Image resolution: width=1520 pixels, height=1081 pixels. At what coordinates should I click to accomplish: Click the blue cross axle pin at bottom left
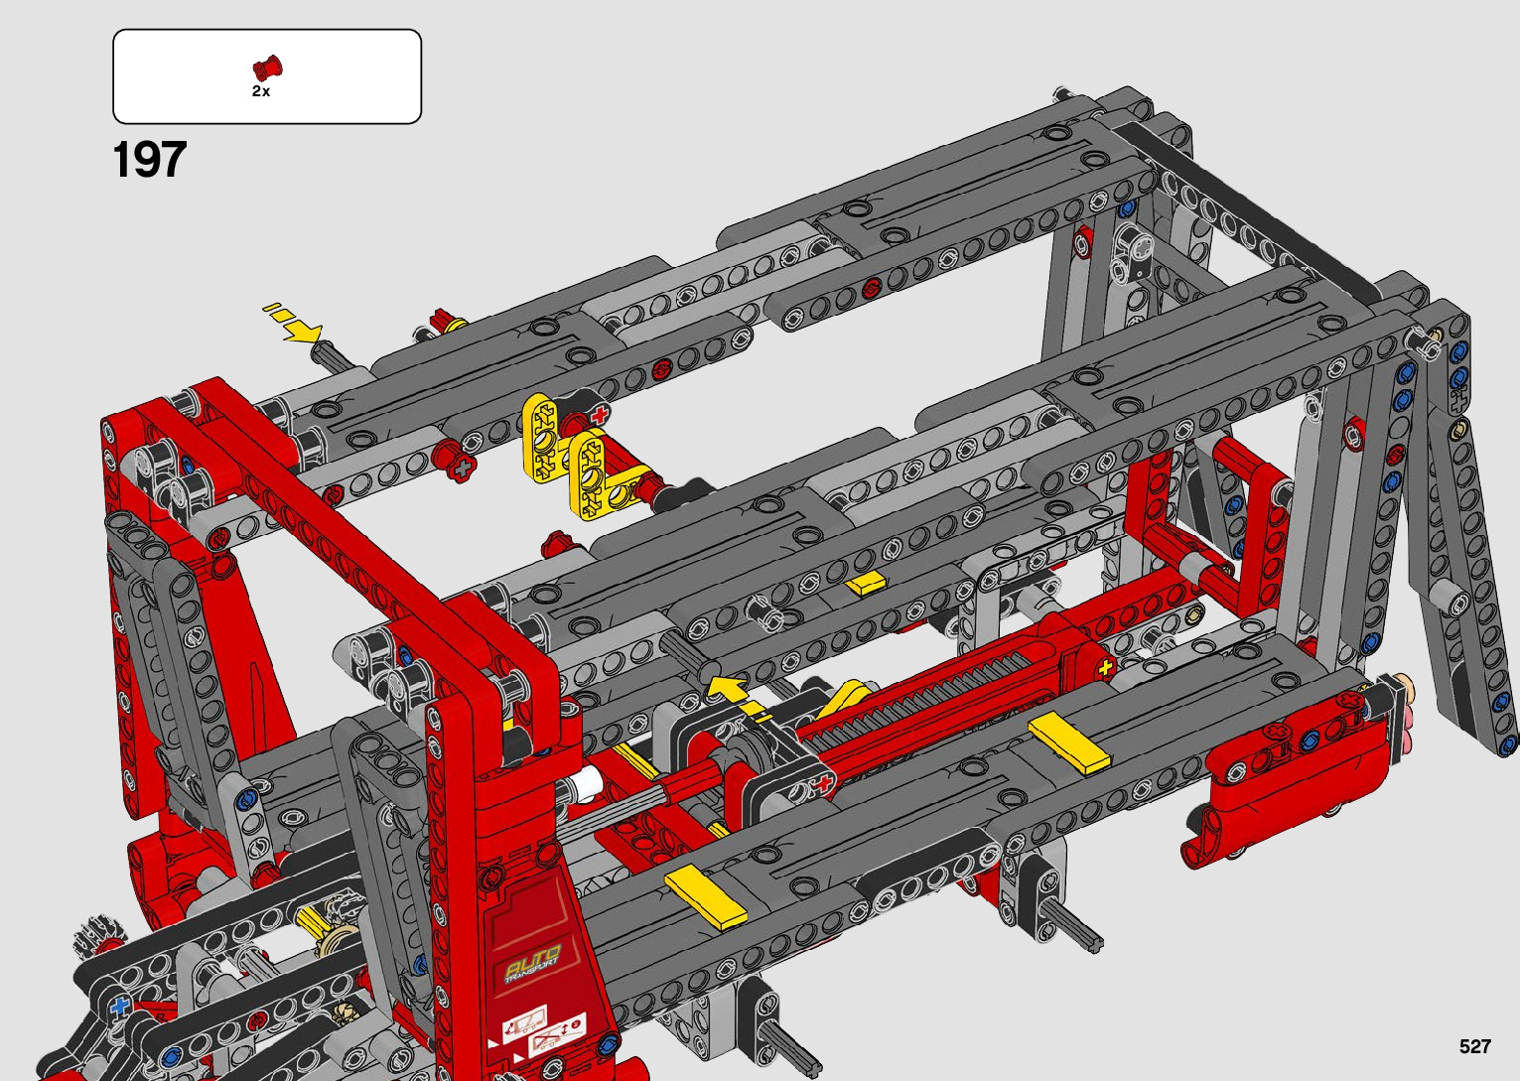[121, 1006]
